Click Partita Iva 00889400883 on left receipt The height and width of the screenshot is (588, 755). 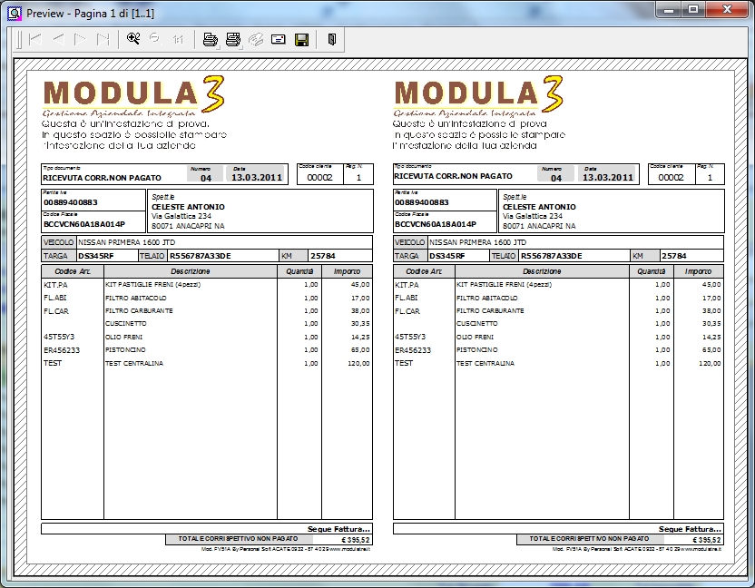pos(70,202)
